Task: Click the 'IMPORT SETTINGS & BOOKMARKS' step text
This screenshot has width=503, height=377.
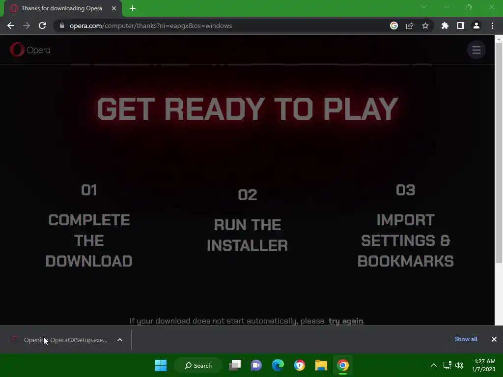Action: click(x=405, y=241)
